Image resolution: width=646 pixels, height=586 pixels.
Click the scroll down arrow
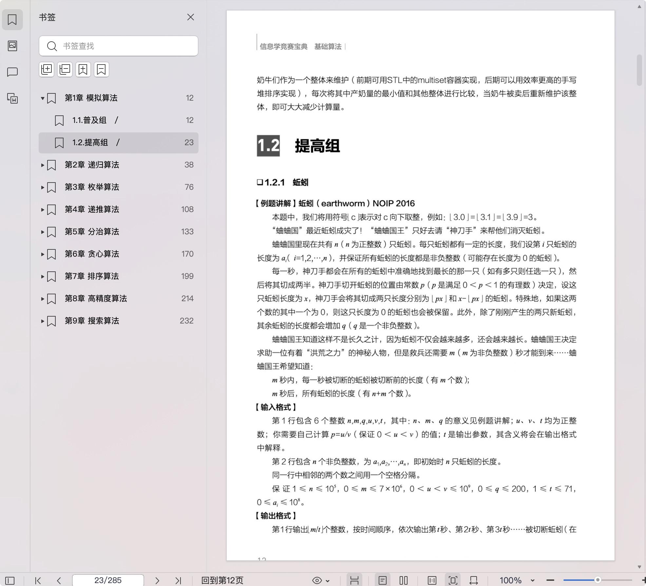[639, 567]
